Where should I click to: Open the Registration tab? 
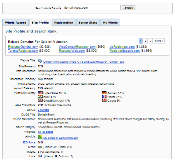coord(64,23)
